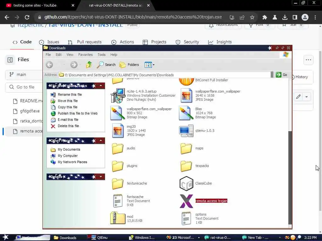Viewport: 322px width, 241px height.
Task: Click the Downloads window vertical scrollbar
Action: click(290, 177)
